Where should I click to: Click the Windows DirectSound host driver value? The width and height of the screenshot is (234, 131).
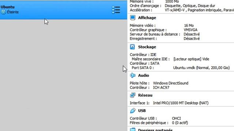tap(171, 83)
